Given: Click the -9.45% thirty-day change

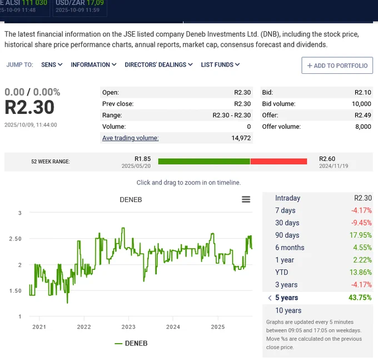Looking at the screenshot, I should click(x=361, y=223).
